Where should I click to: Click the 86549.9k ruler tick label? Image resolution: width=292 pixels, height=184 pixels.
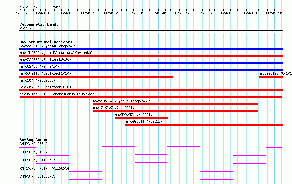274,13
